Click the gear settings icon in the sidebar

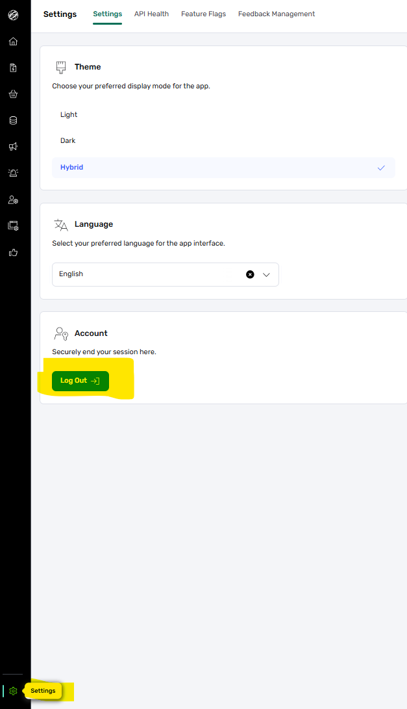pyautogui.click(x=13, y=691)
